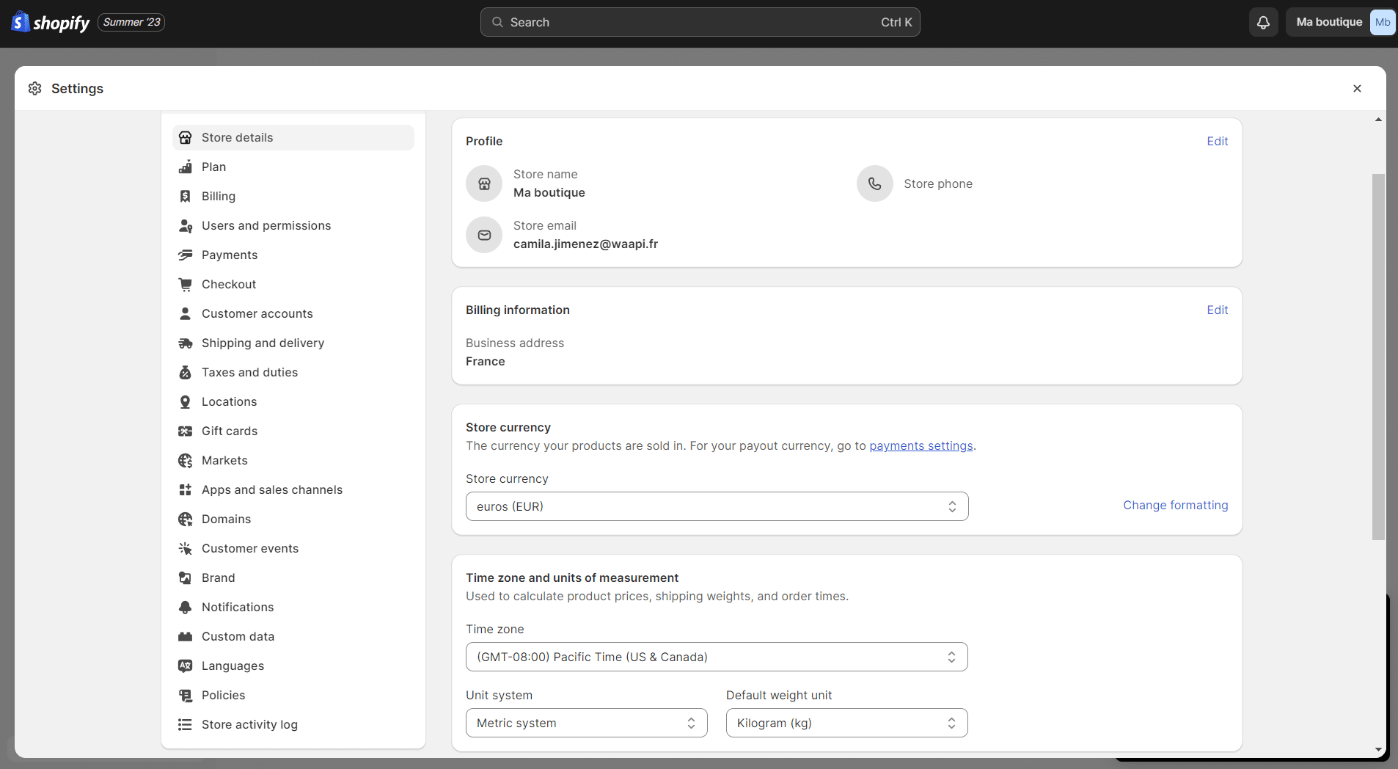
Task: Open the Store currency dropdown
Action: pyautogui.click(x=717, y=506)
